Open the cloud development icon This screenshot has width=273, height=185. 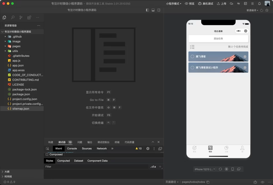point(231,3)
